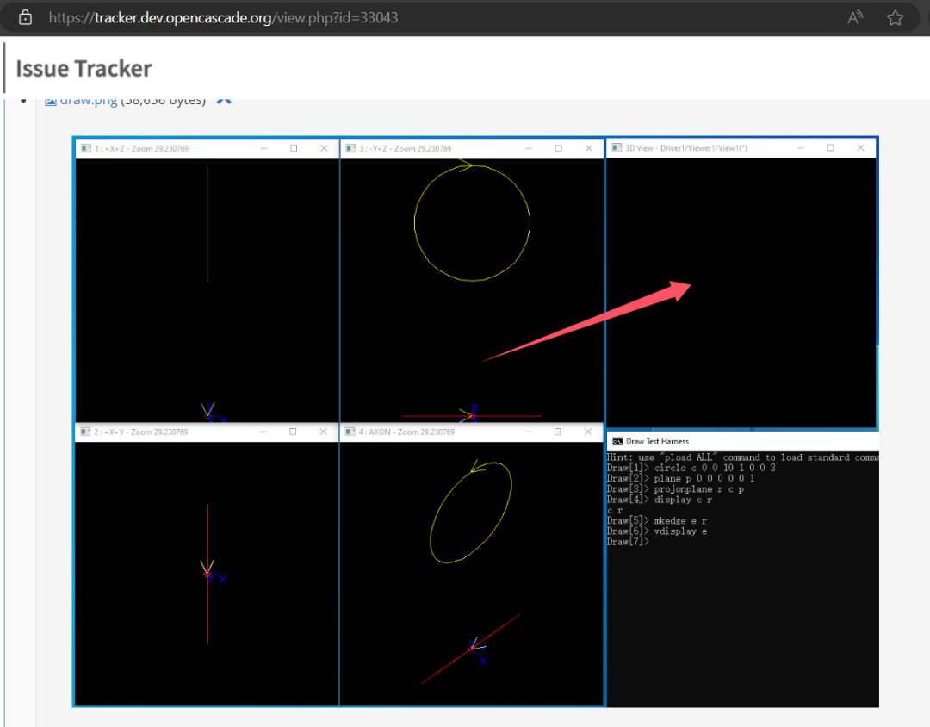Maximize the 4: AXON view window

(x=557, y=432)
